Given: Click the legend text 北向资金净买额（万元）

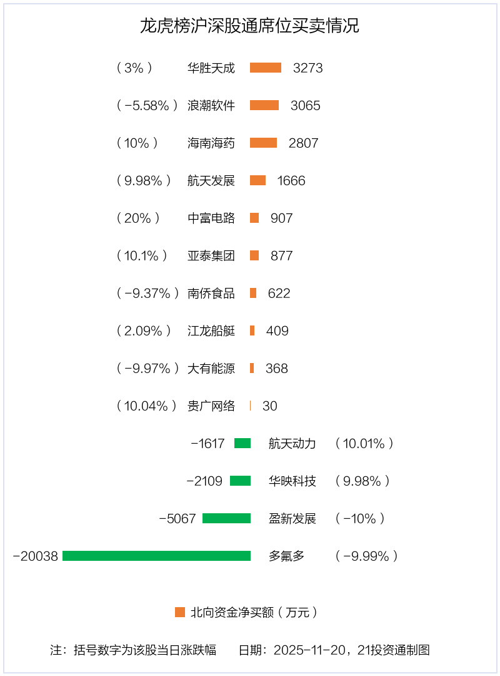Looking at the screenshot, I should pyautogui.click(x=254, y=612).
